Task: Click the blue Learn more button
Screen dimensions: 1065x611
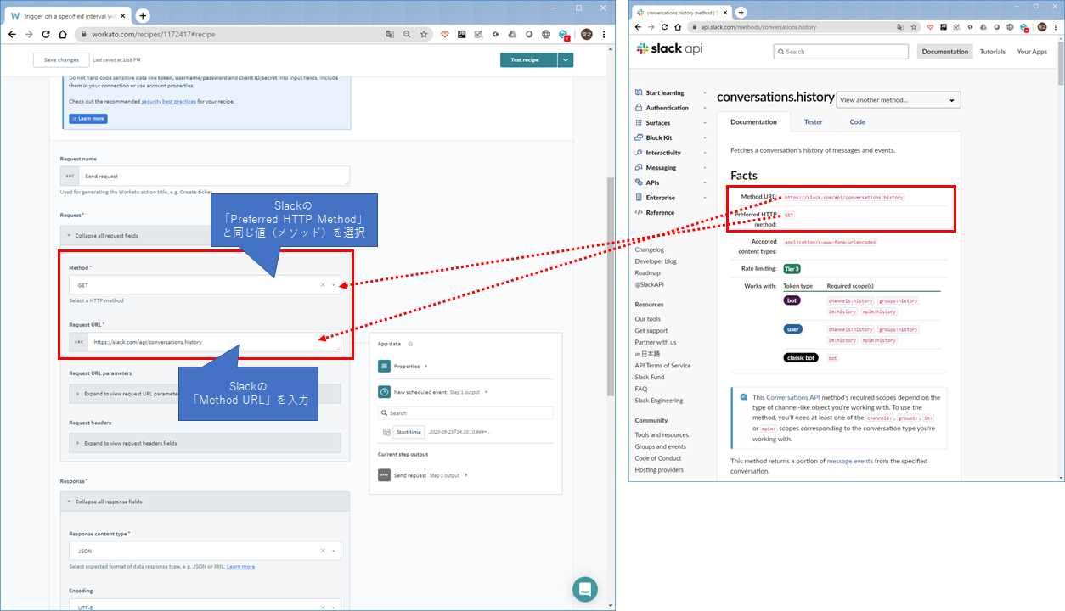Action: click(88, 119)
